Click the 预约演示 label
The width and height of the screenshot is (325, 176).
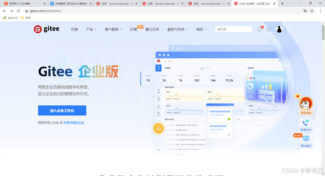306,146
